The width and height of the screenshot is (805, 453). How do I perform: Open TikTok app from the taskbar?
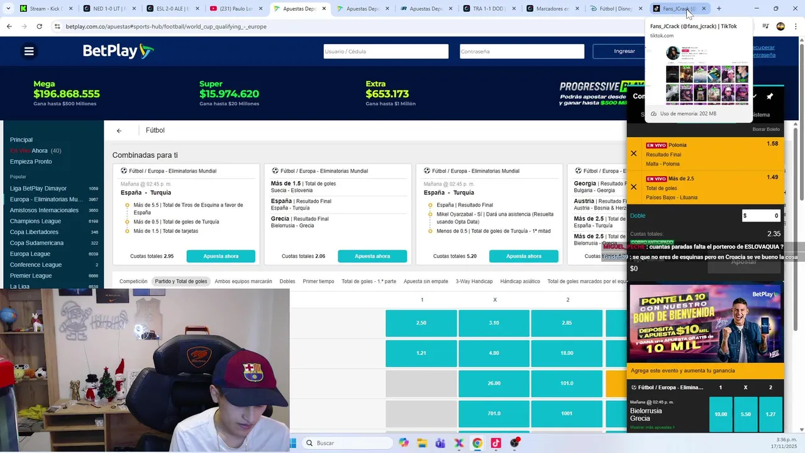496,443
